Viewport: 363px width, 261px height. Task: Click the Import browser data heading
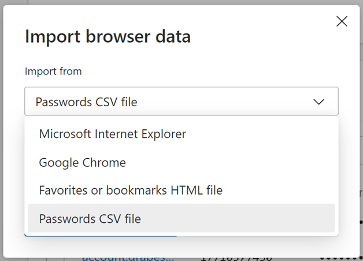tap(108, 37)
